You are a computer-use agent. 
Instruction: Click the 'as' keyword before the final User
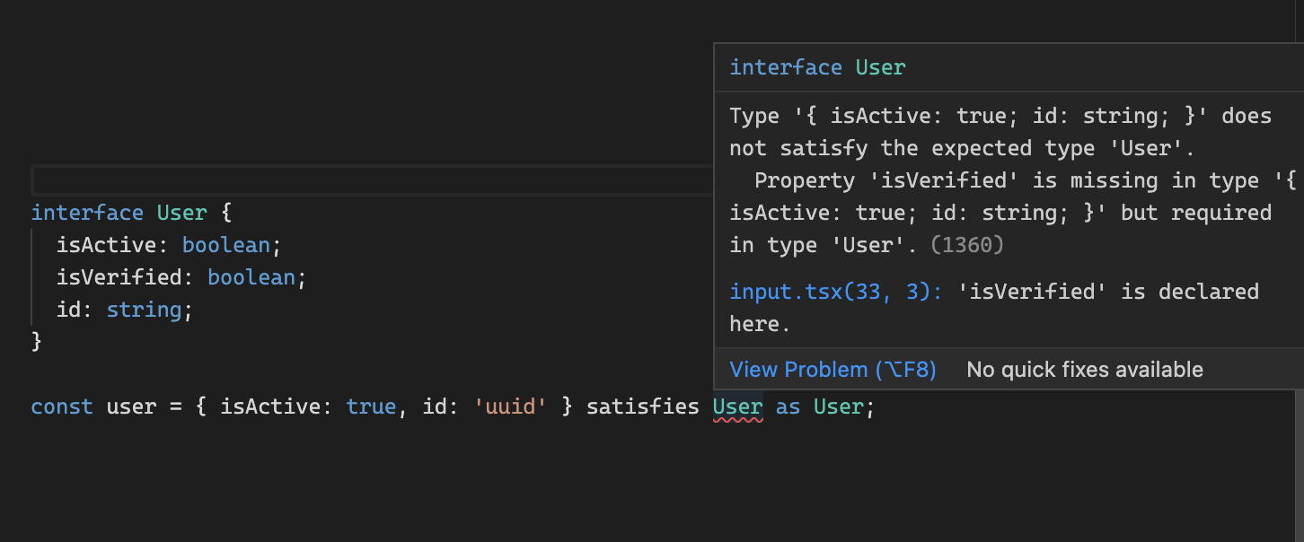(x=788, y=407)
